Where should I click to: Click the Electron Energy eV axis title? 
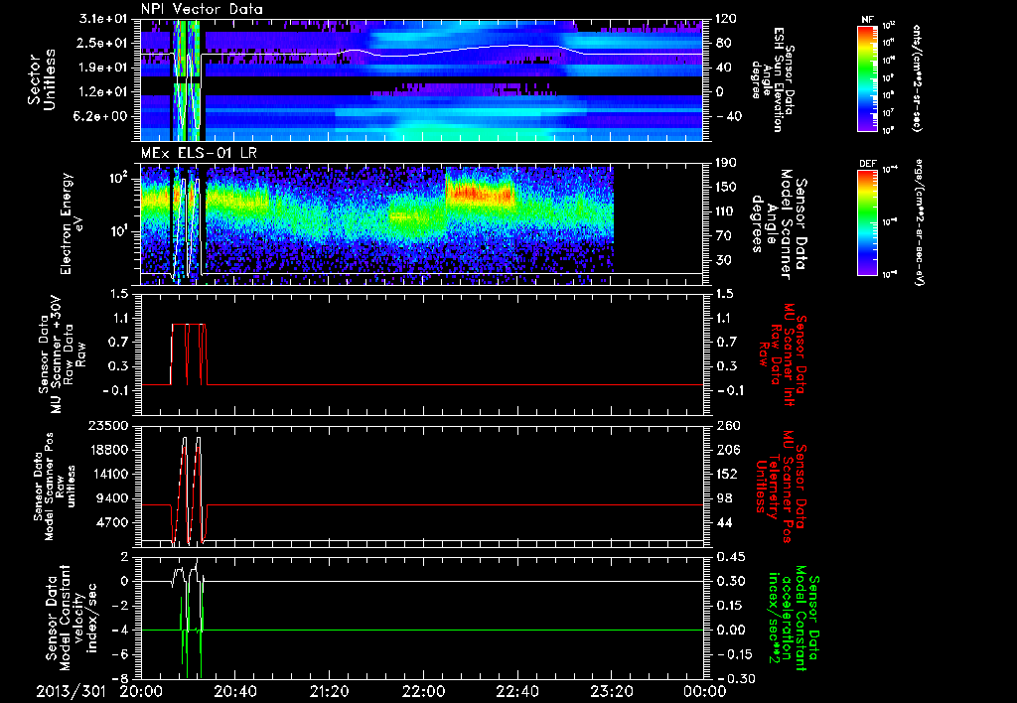73,223
